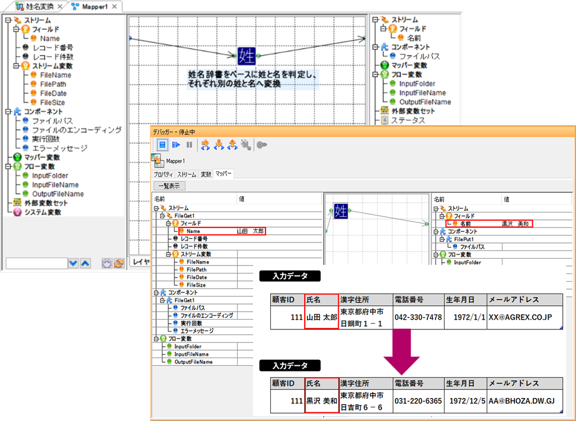Click the orange refresh arrows icon
The image size is (576, 421).
coord(119,263)
